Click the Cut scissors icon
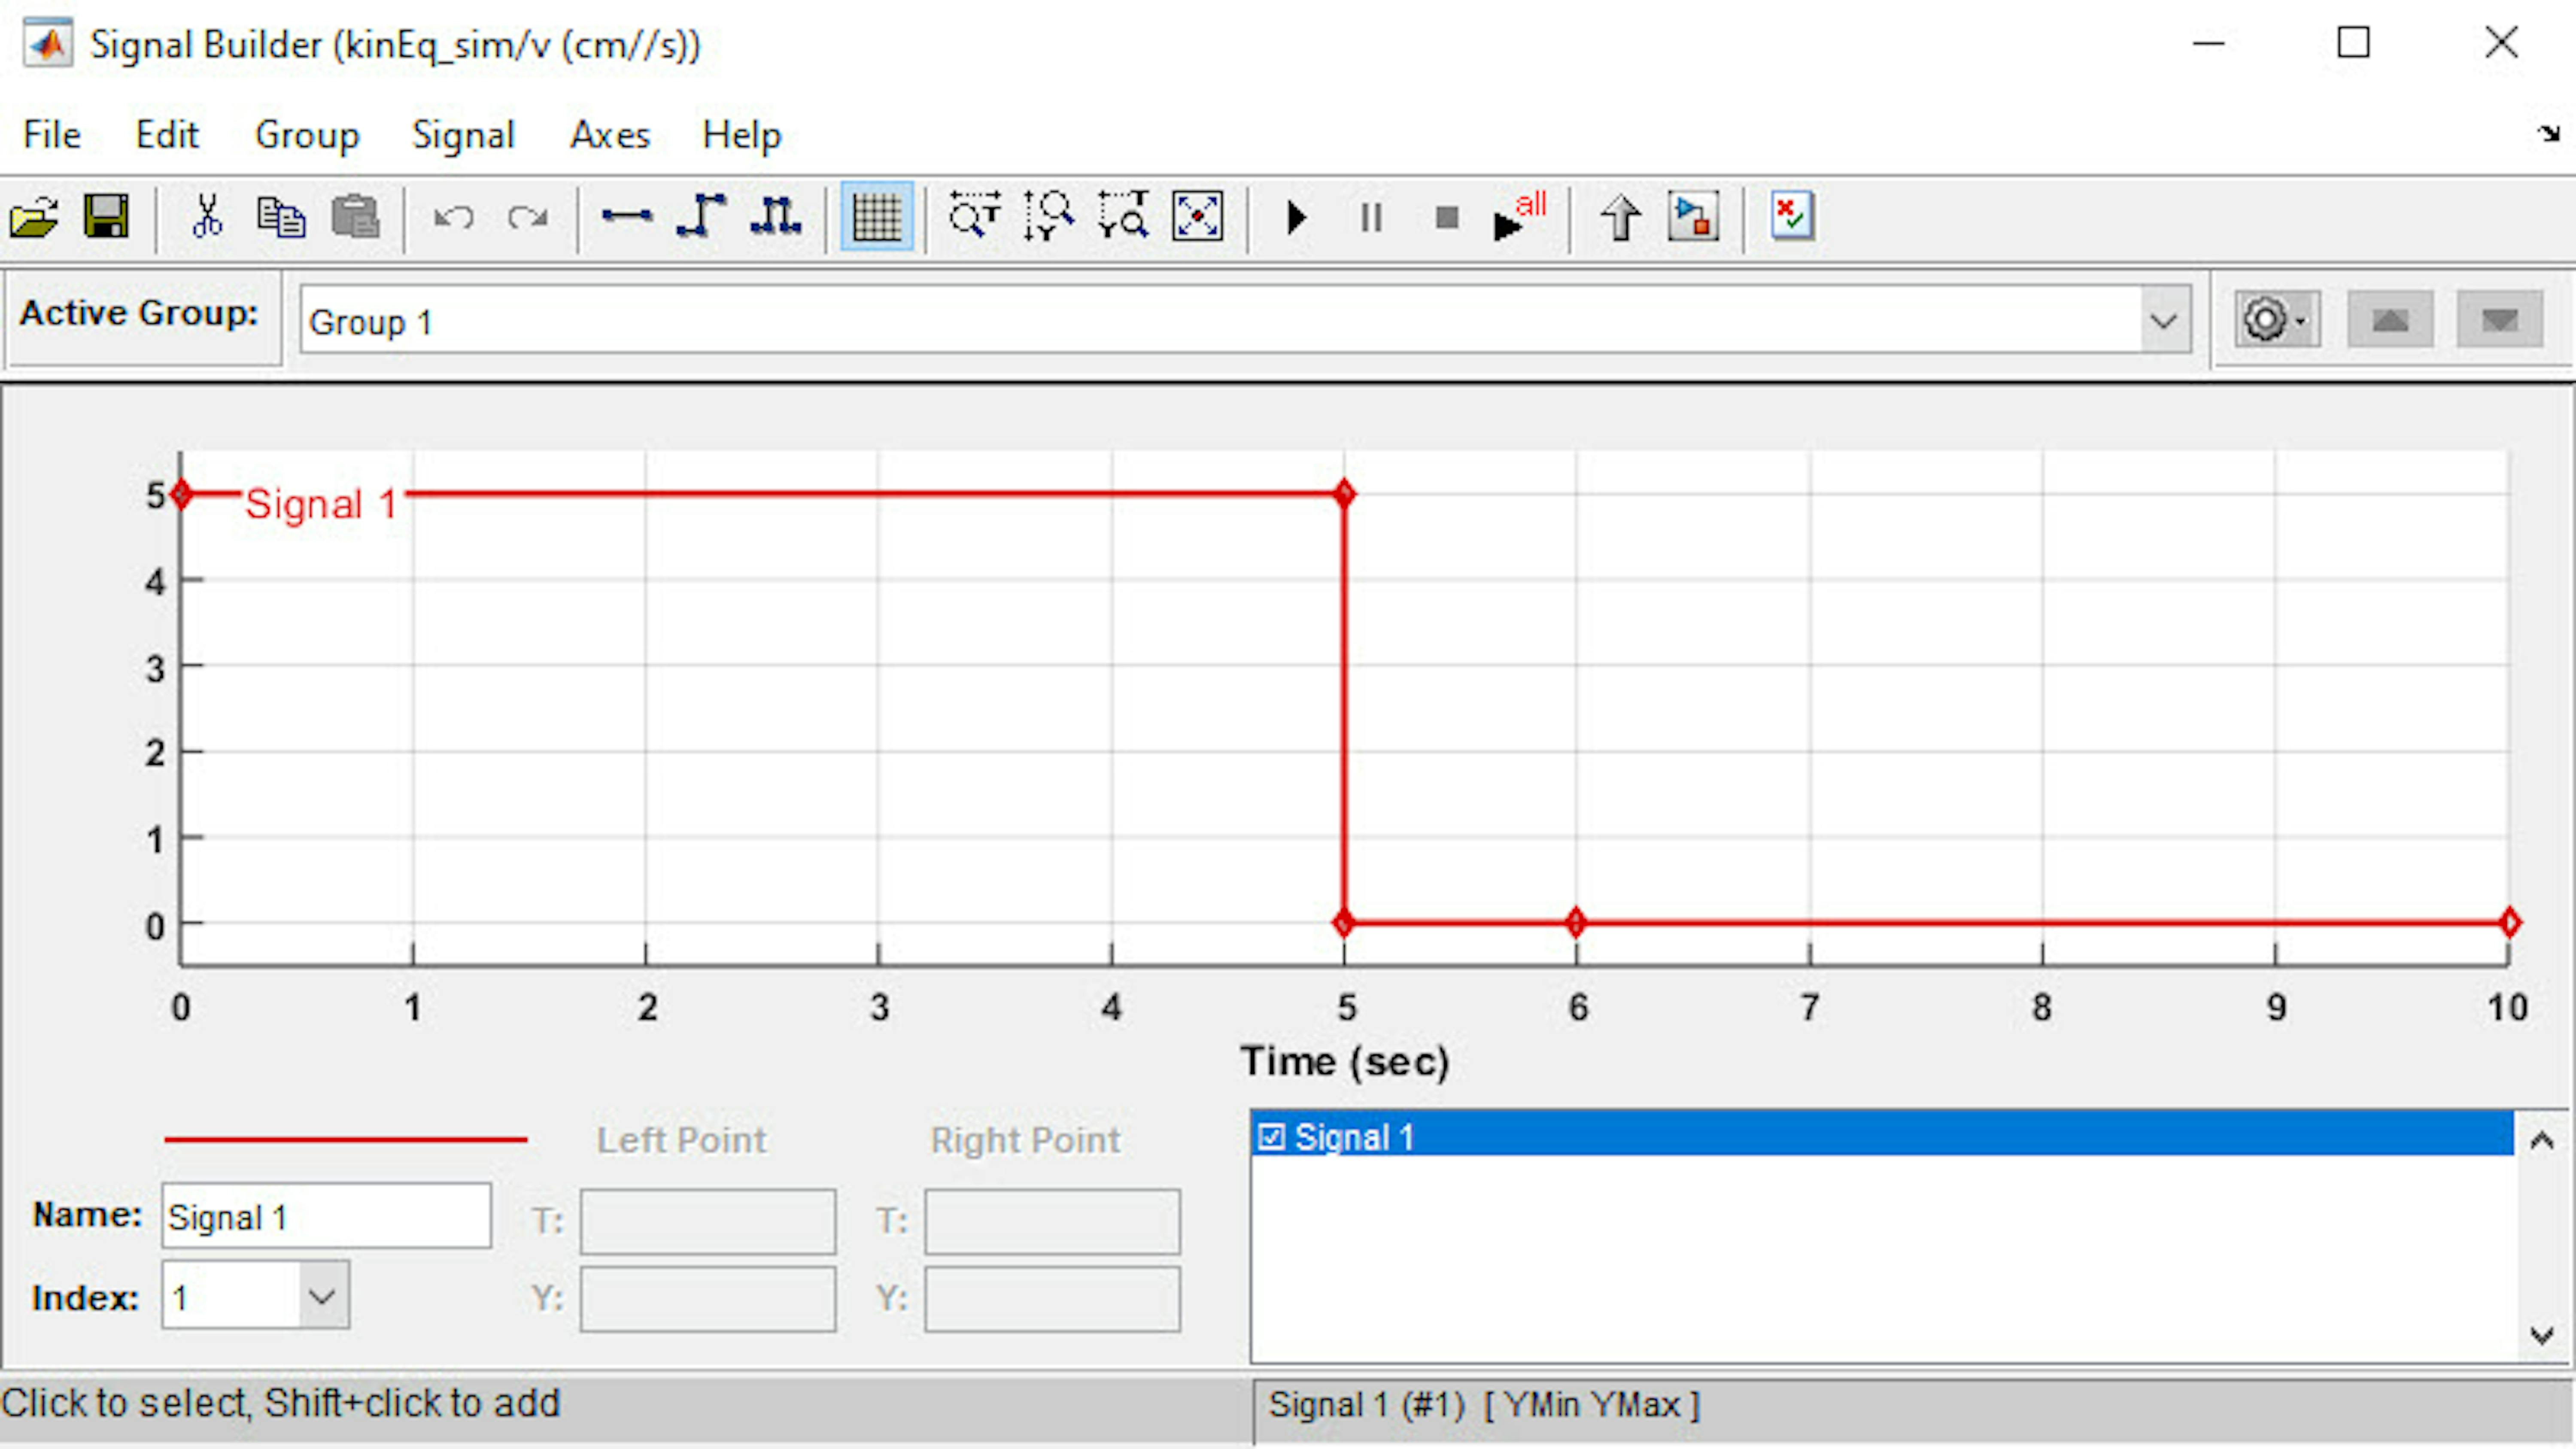2576x1449 pixels. tap(207, 217)
